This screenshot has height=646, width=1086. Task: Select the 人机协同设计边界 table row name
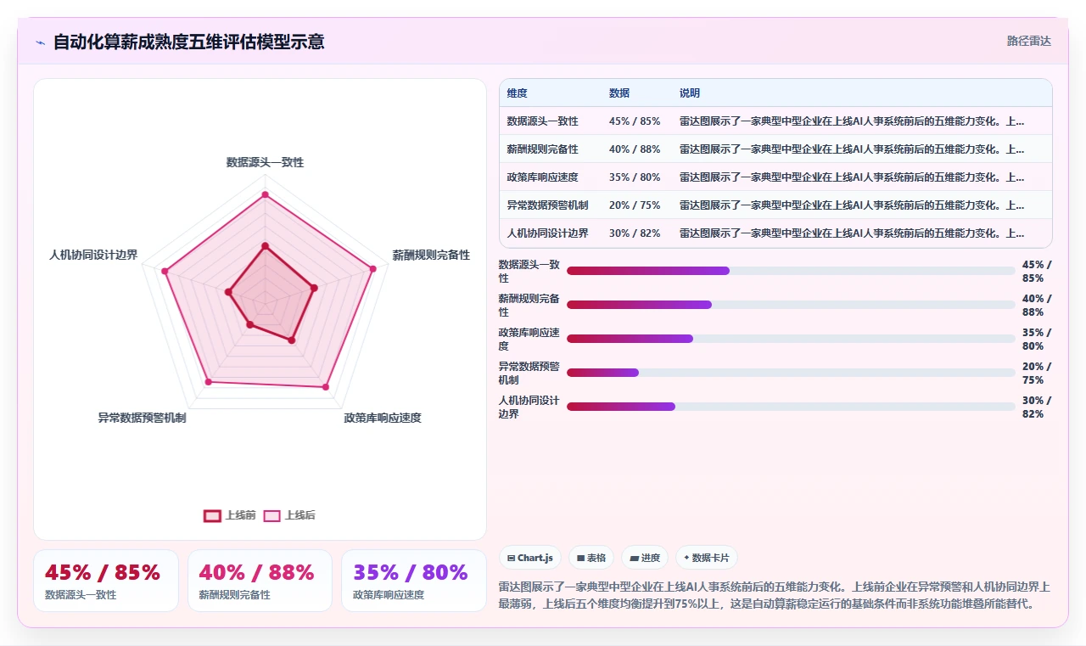coord(547,233)
